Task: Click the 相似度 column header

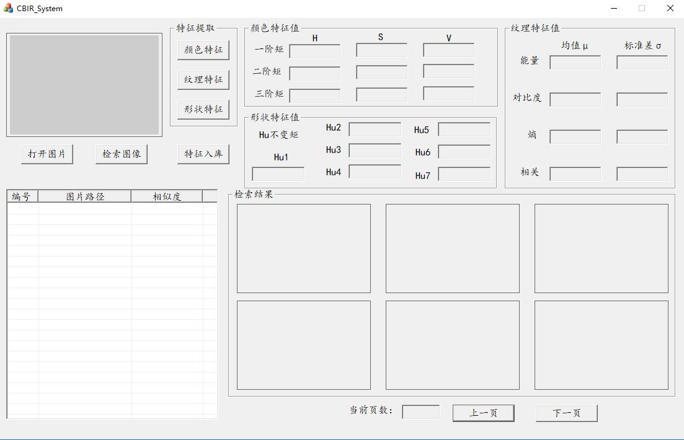Action: pos(167,196)
